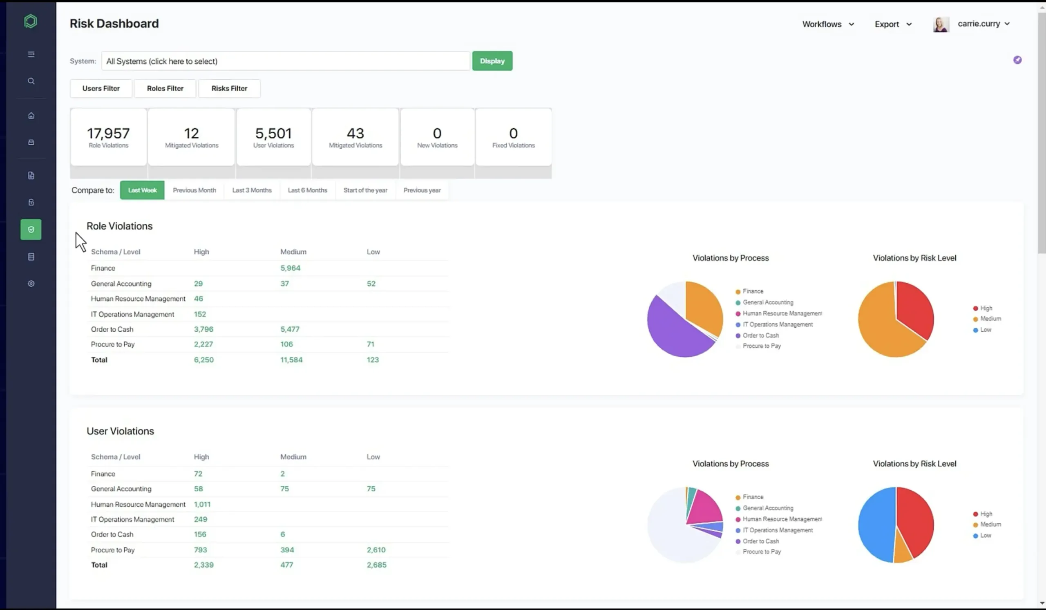Open the Workflows dropdown
1046x610 pixels.
tap(828, 24)
